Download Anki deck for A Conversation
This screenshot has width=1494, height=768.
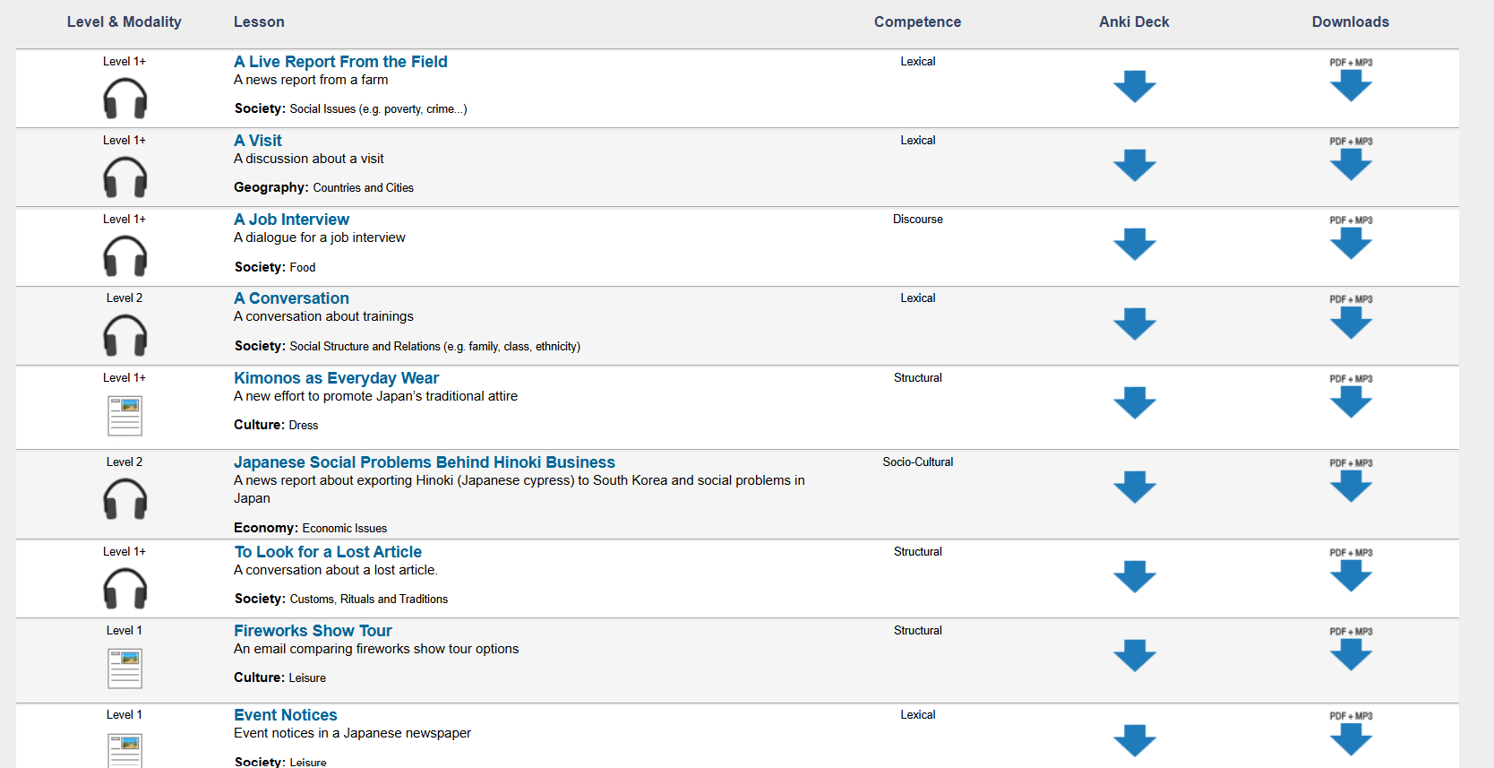coord(1134,324)
